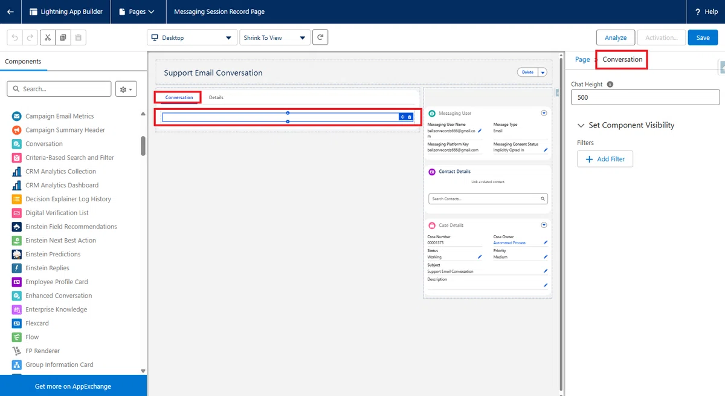Screen dimensions: 725x396
Task: Open the Pages dropdown menu
Action: (137, 11)
